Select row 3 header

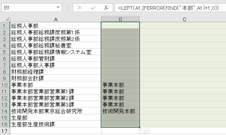point(5,39)
